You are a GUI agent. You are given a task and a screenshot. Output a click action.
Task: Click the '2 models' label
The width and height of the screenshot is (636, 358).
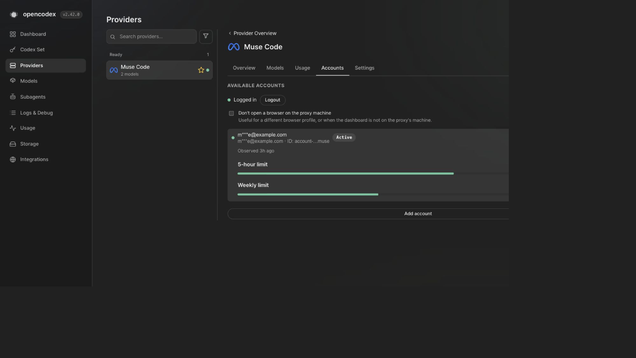(x=129, y=74)
